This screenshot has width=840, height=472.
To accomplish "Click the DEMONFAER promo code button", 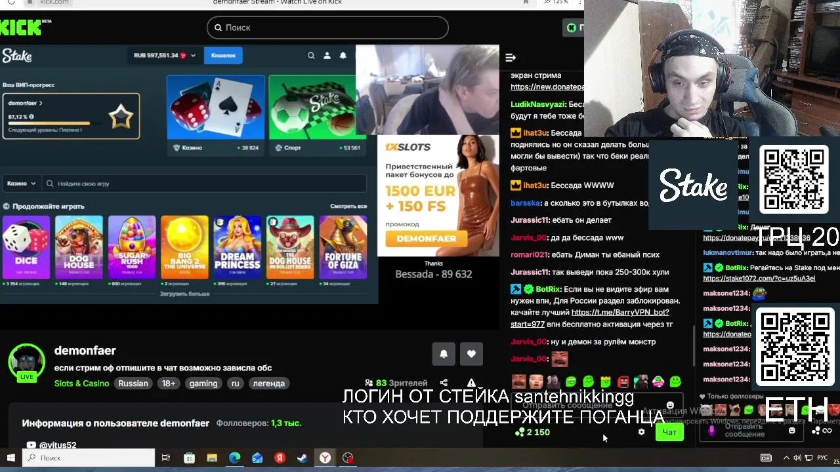I will click(426, 239).
